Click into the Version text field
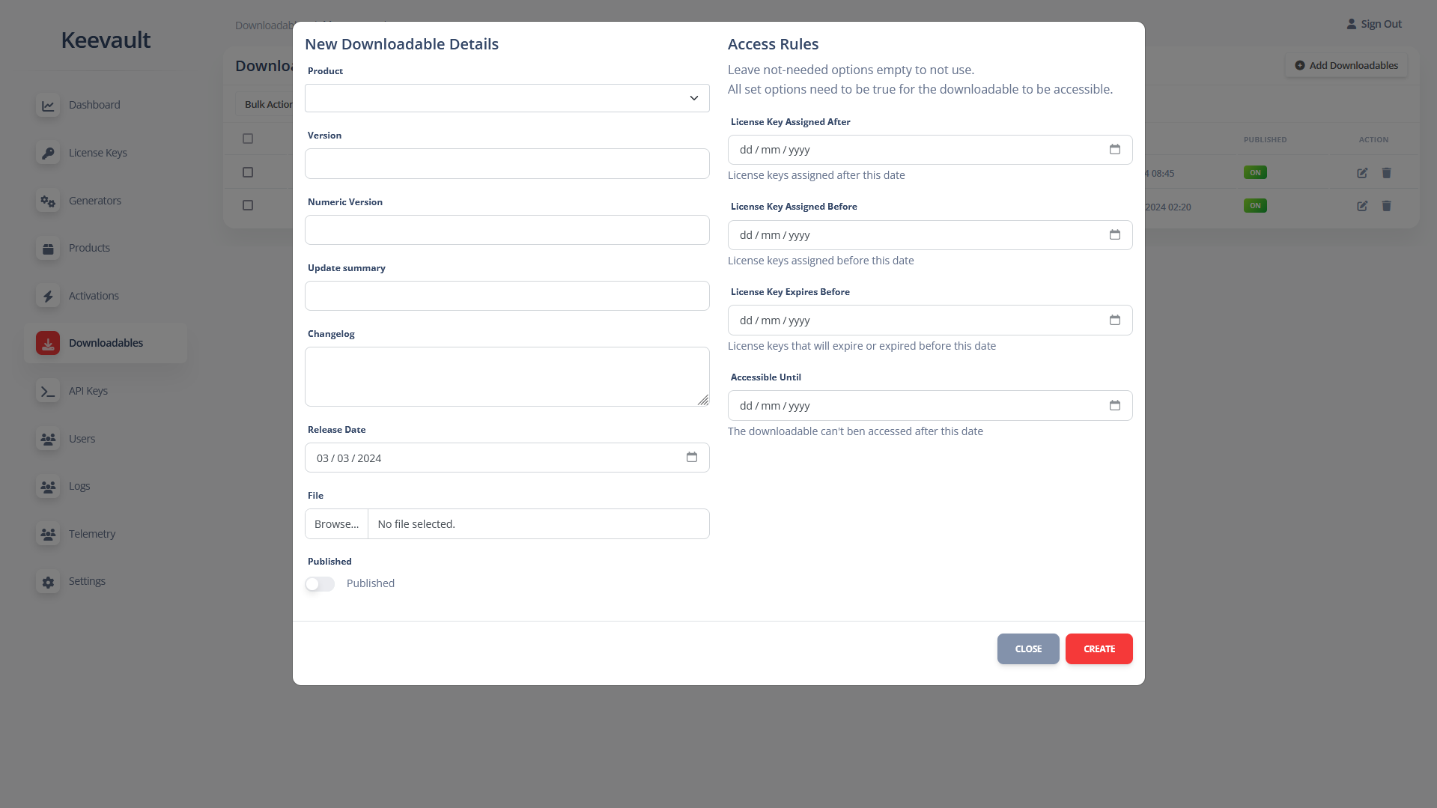The width and height of the screenshot is (1437, 808). coord(507,164)
